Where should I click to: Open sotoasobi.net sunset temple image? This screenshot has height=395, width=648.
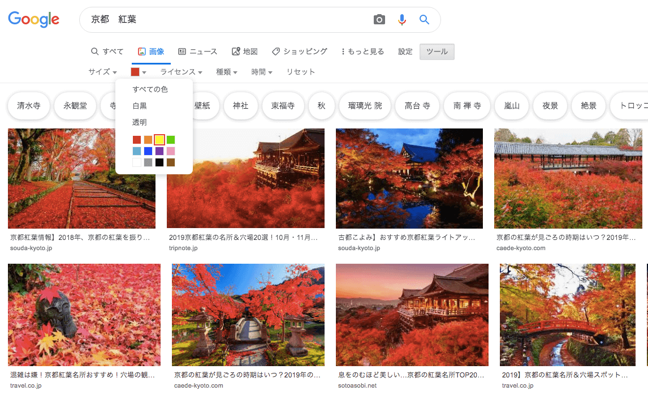pyautogui.click(x=412, y=315)
